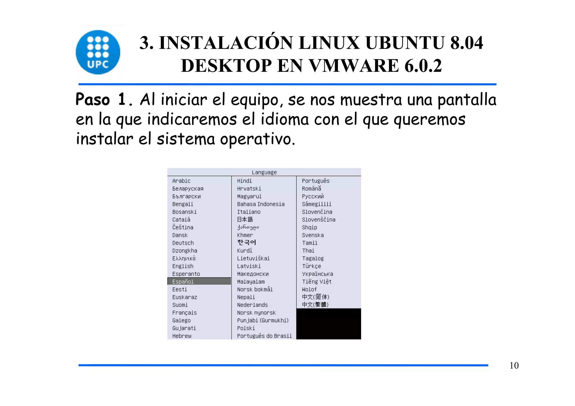Select Tamil from the third column
Screen dimensions: 575x406
pyautogui.click(x=310, y=243)
